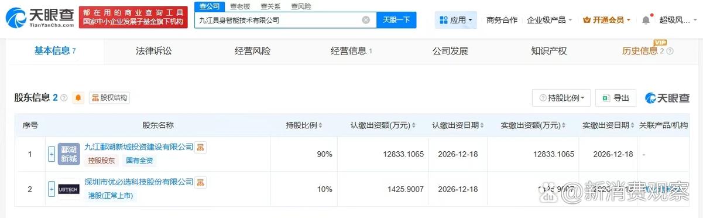Open equity chart icon for 九江鄱湖新城投资建设有限公司
Viewport: 703px width, 218px height.
pyautogui.click(x=200, y=147)
